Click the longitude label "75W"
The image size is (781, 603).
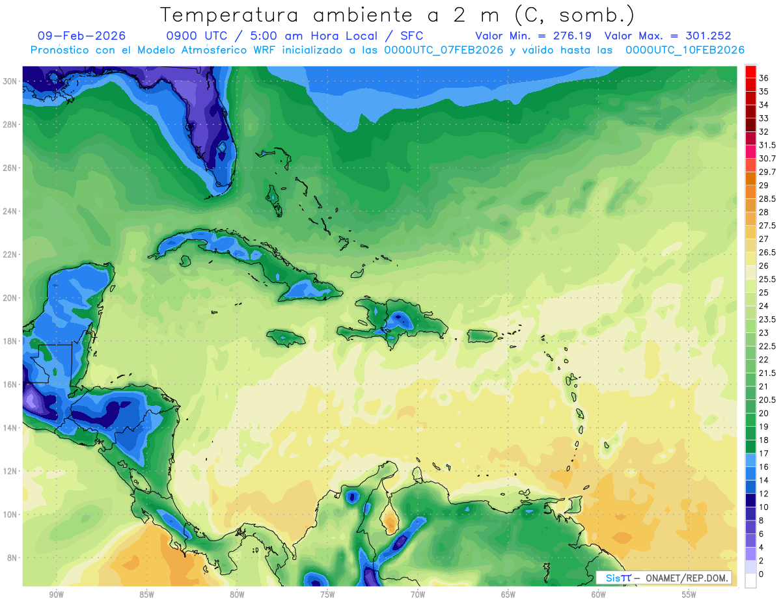point(327,595)
